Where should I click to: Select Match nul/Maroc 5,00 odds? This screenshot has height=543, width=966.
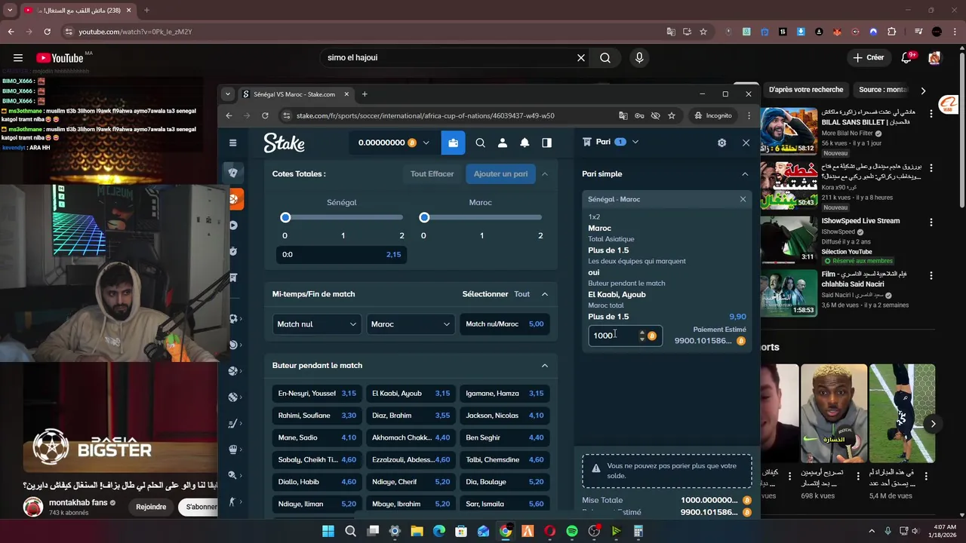504,324
